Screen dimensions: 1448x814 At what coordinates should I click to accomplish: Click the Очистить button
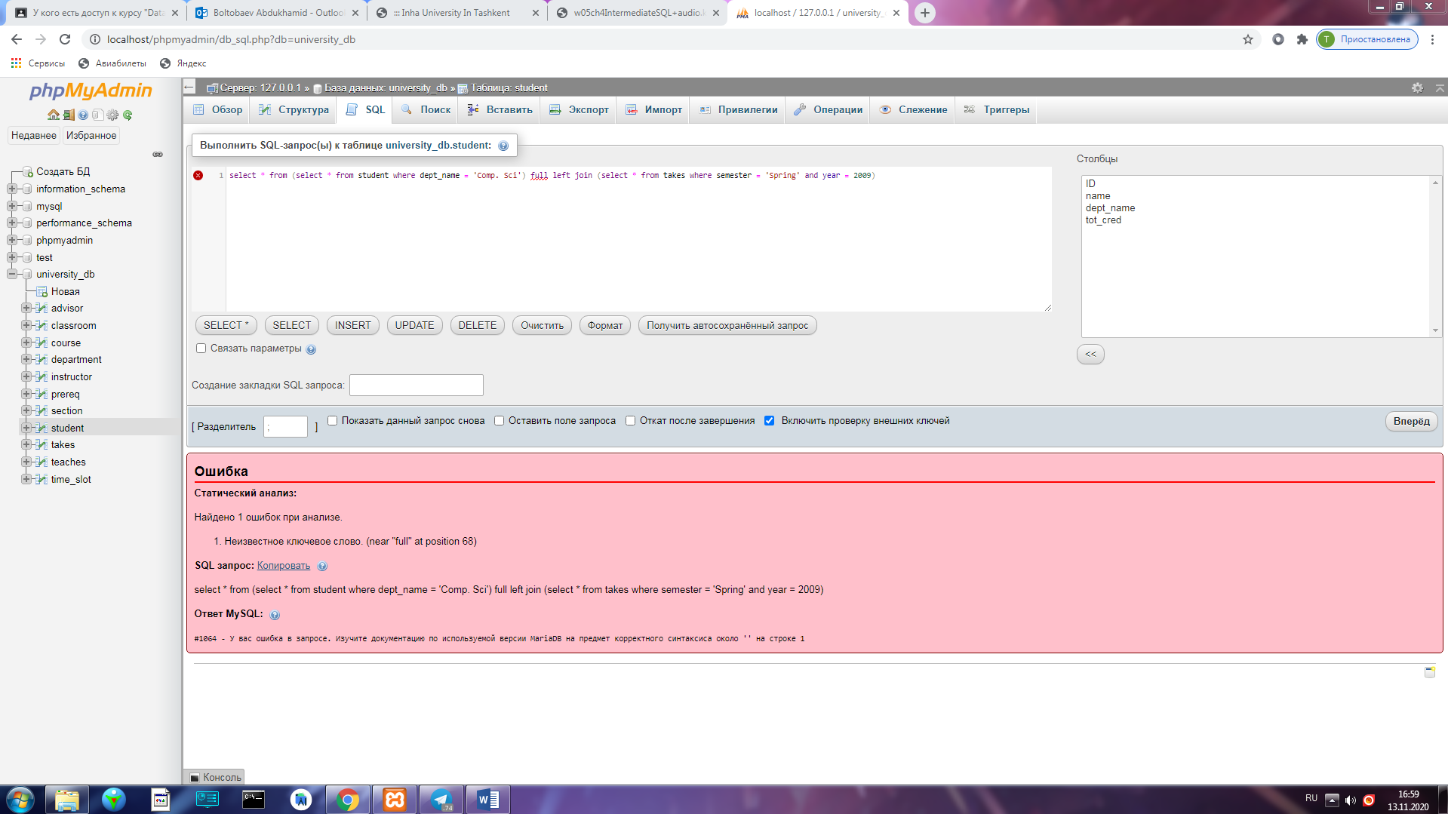point(542,325)
